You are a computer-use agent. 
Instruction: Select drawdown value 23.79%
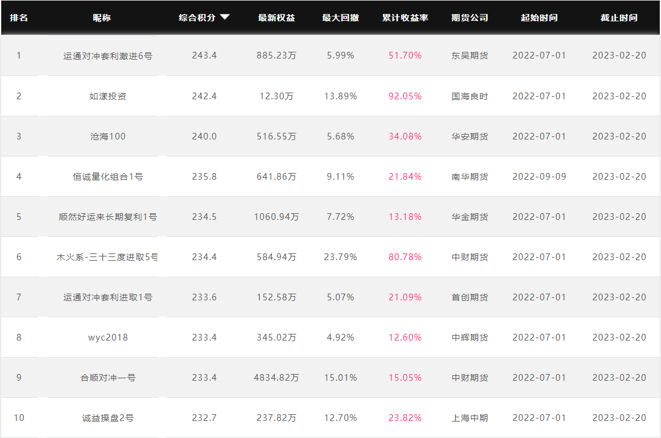pos(341,257)
